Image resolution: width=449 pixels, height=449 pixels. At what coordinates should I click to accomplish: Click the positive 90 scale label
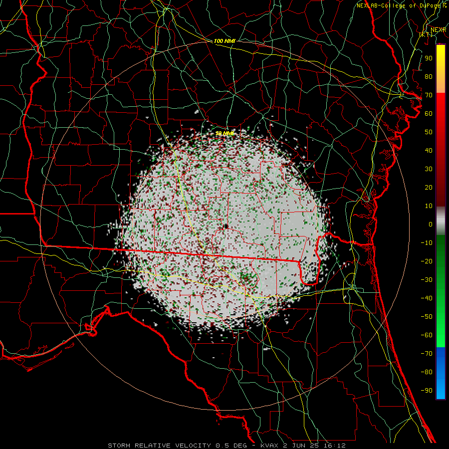pos(429,58)
